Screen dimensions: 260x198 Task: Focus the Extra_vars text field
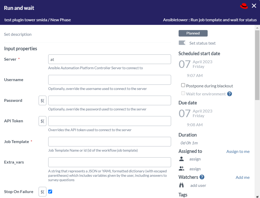[109, 162]
